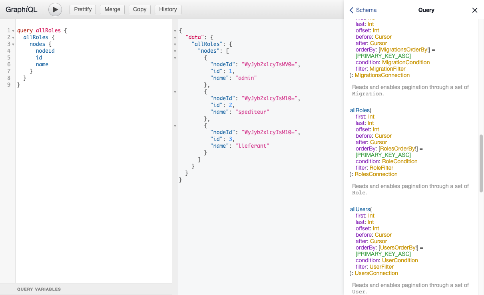Screen dimensions: 484x295
Task: Click the Prettify button
Action: pyautogui.click(x=83, y=10)
